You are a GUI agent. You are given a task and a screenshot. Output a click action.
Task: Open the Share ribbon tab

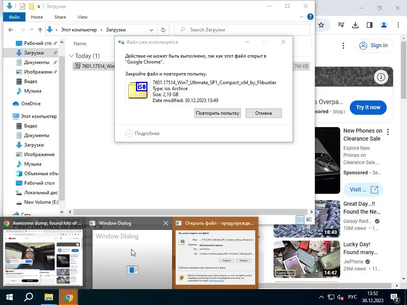coord(60,17)
